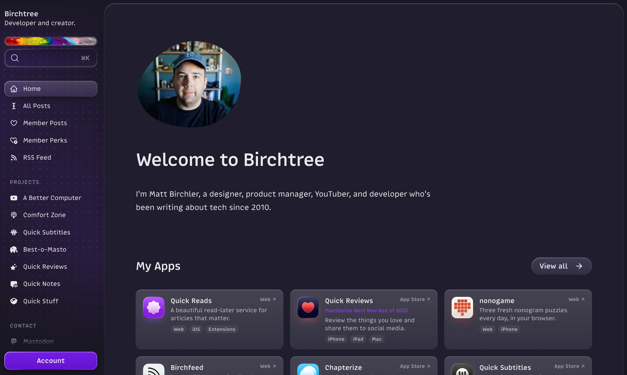This screenshot has height=375, width=627.
Task: Click the All Posts text-cursor icon
Action: point(14,106)
